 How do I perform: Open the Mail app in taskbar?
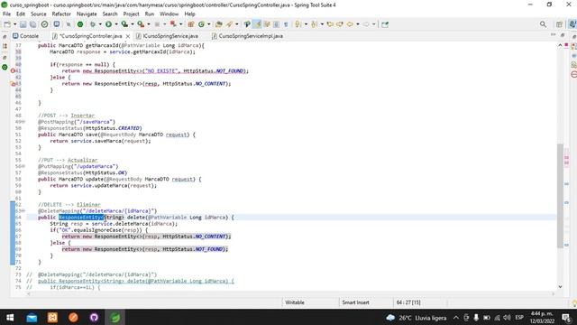point(32,317)
